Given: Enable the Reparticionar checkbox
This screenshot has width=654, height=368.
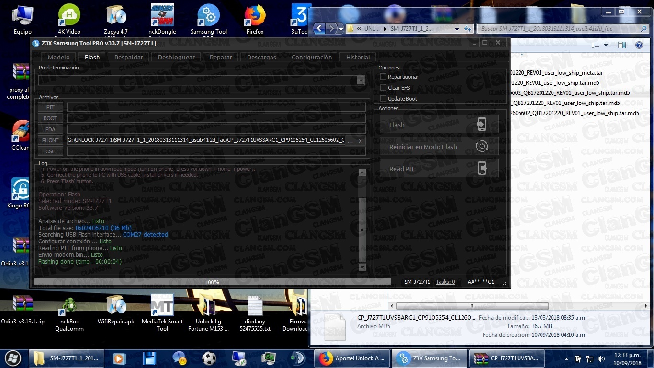Looking at the screenshot, I should 383,77.
